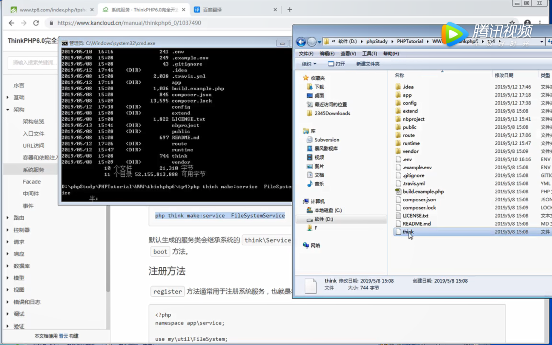Image resolution: width=552 pixels, height=345 pixels.
Task: Open 音乐 library
Action: (x=319, y=184)
